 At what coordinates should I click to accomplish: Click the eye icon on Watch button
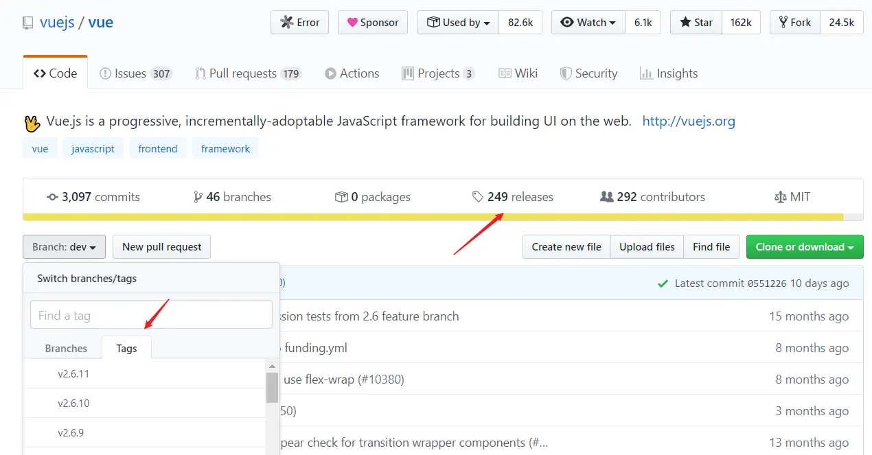(567, 23)
